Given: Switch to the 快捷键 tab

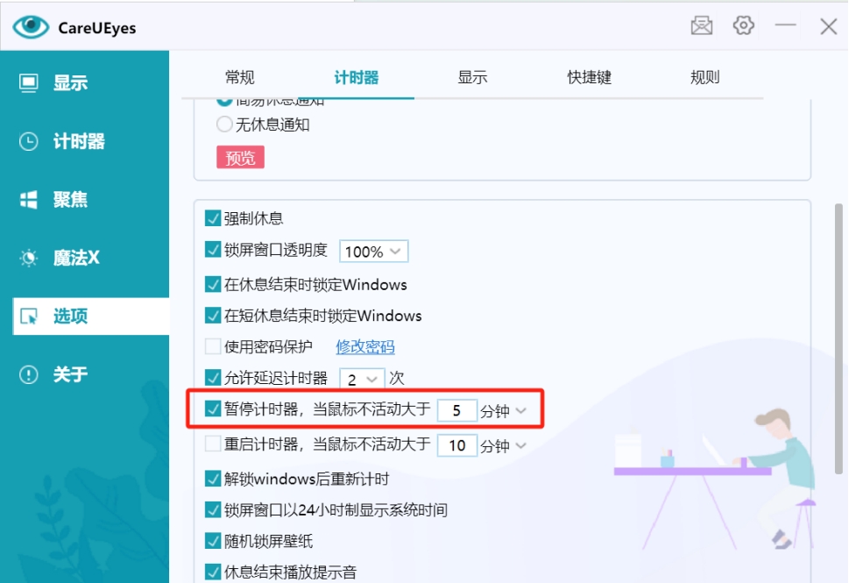Looking at the screenshot, I should (x=589, y=77).
